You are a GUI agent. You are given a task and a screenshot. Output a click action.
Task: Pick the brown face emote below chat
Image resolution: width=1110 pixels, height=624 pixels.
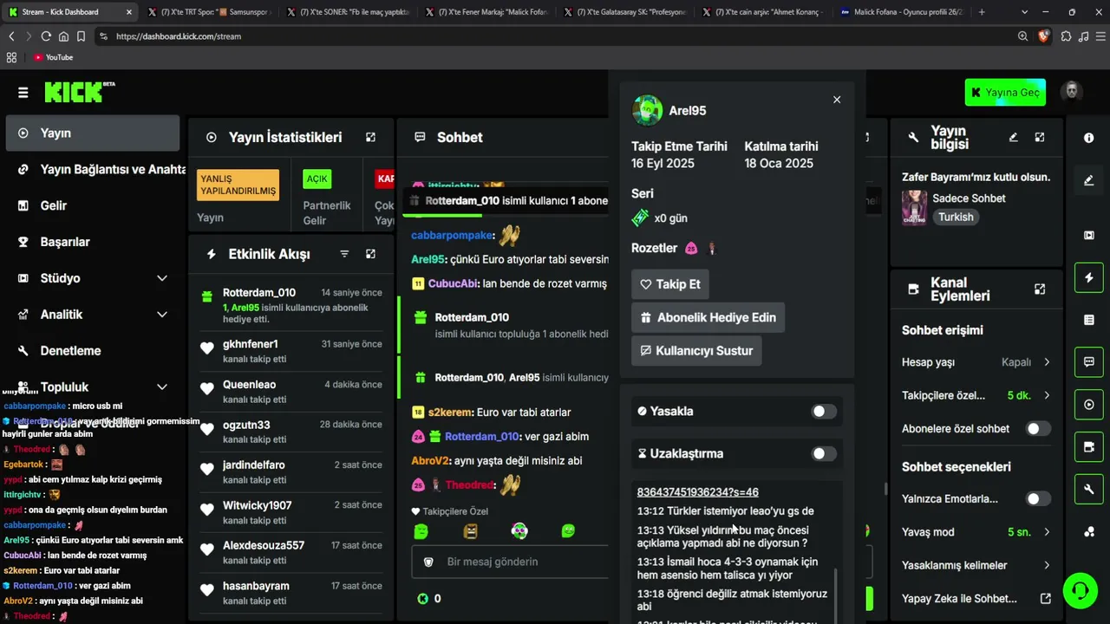pos(471,531)
